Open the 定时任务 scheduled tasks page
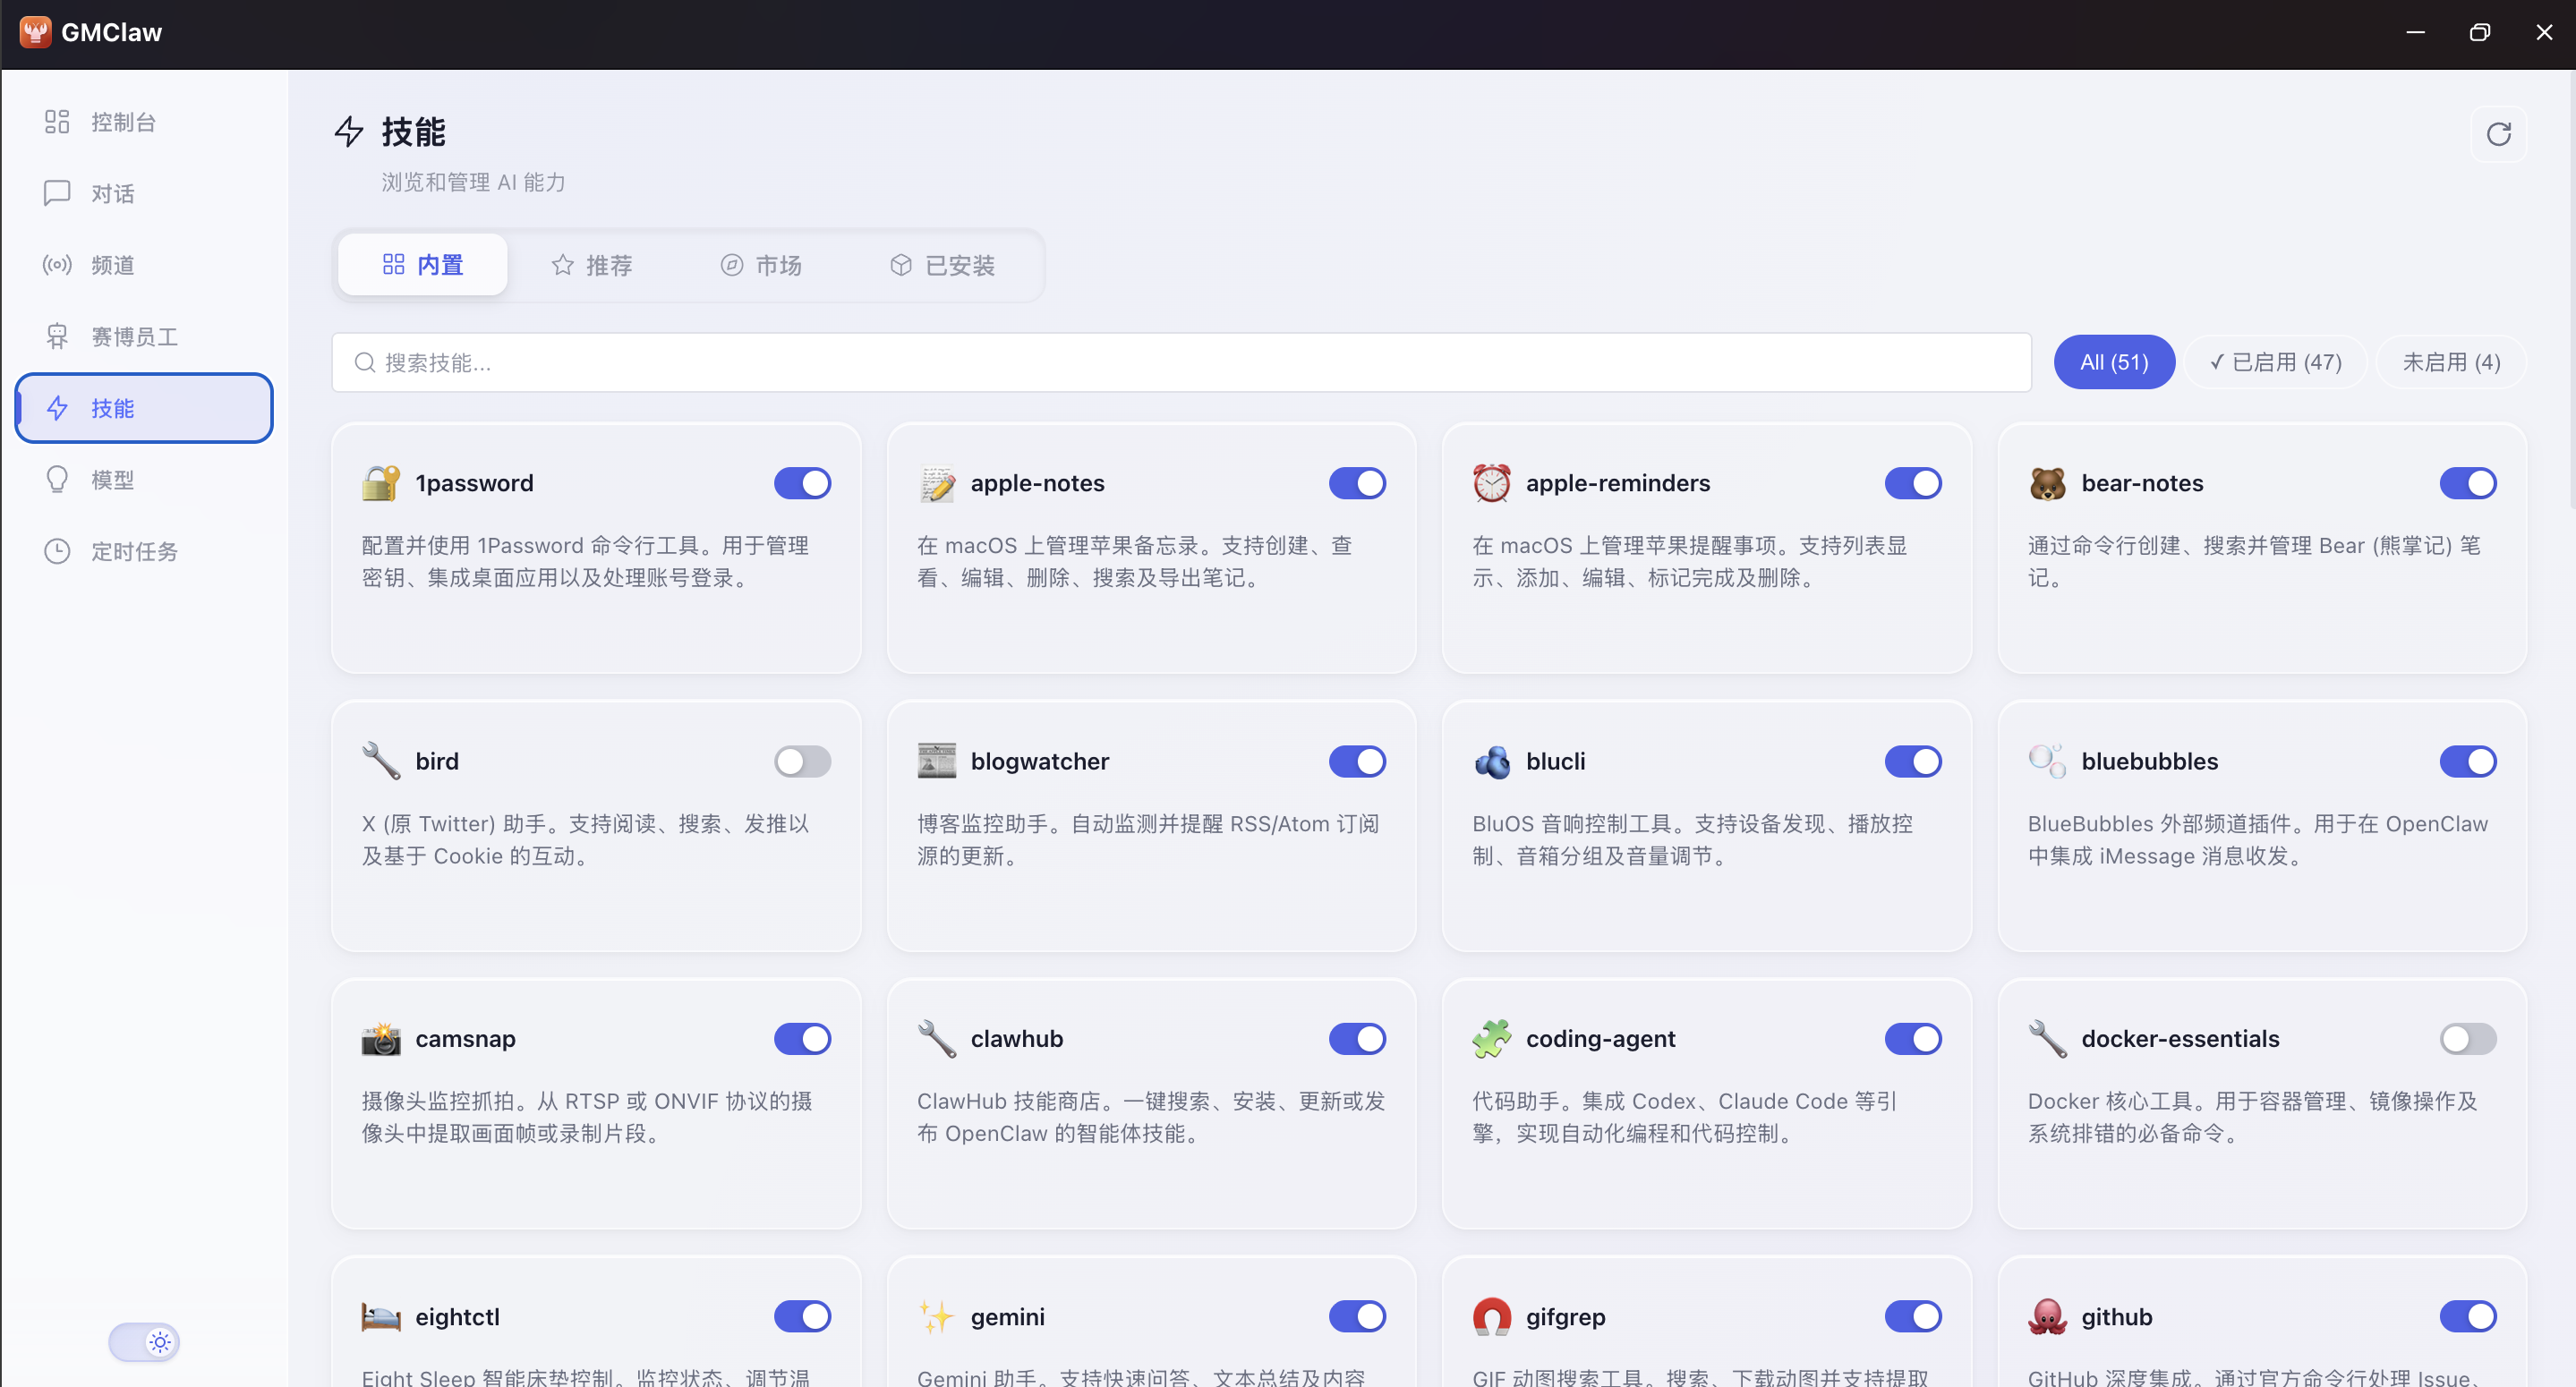This screenshot has width=2576, height=1387. click(x=133, y=551)
